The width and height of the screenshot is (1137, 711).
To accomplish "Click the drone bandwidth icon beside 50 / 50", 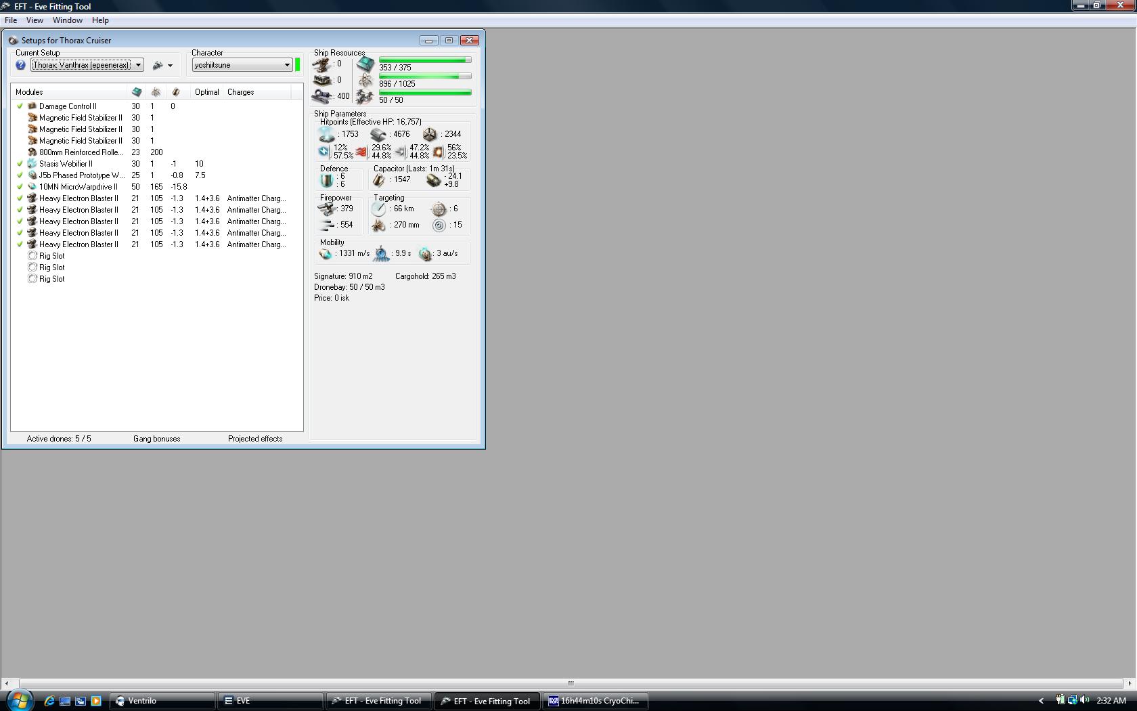I will [365, 98].
